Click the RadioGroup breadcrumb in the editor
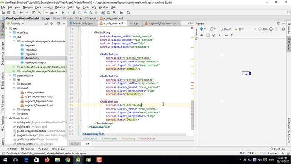 coord(129,138)
